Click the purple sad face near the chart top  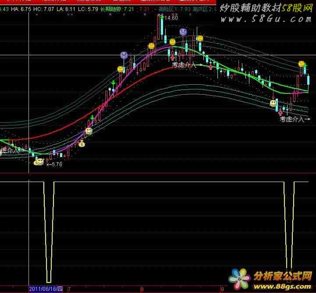click(183, 32)
